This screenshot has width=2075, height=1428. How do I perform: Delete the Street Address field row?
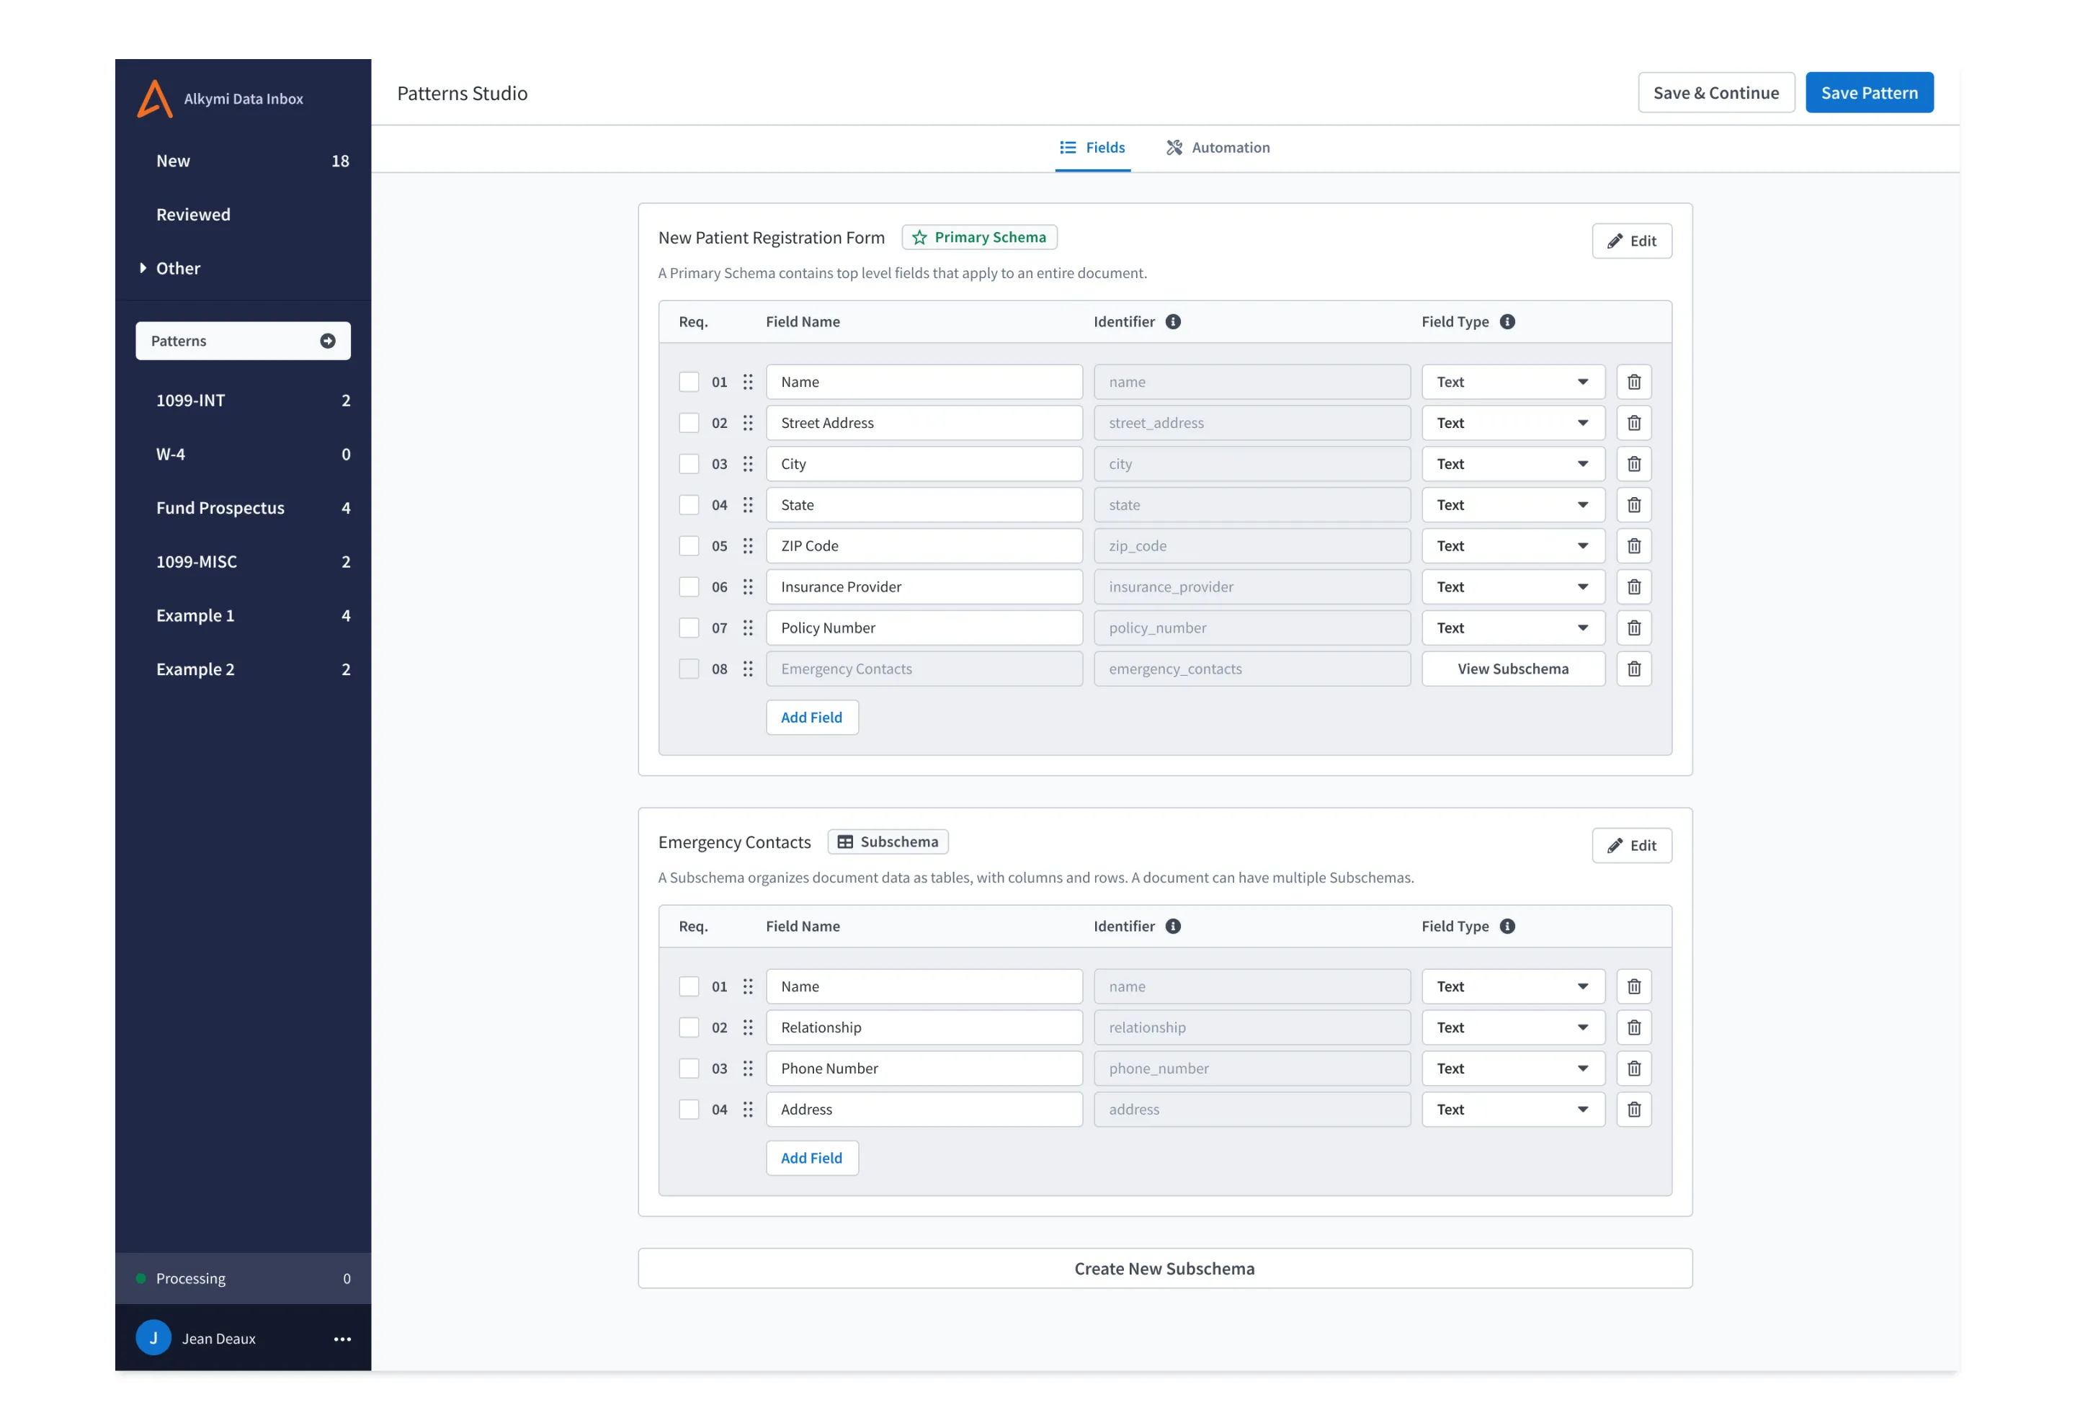(x=1633, y=423)
